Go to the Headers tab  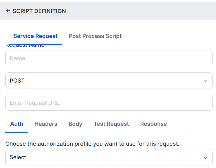click(46, 124)
